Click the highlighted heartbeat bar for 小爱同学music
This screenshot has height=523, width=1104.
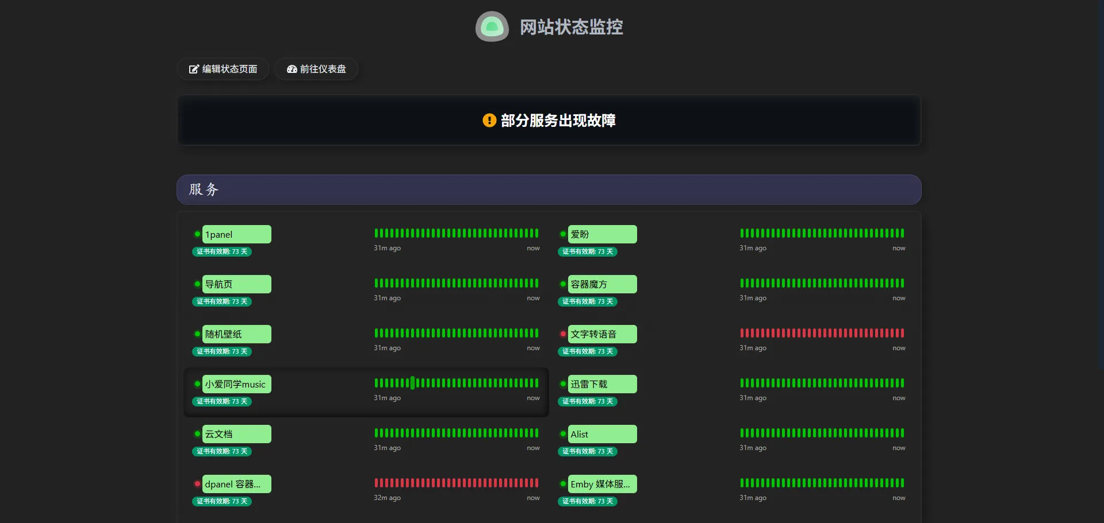pyautogui.click(x=412, y=383)
